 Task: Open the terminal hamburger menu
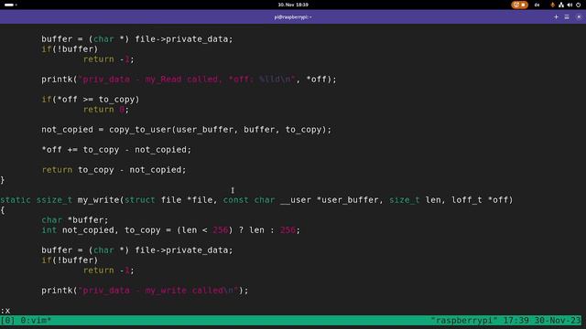567,17
